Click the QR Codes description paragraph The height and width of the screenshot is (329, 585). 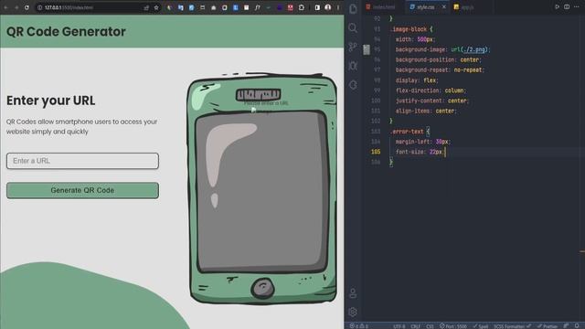81,126
